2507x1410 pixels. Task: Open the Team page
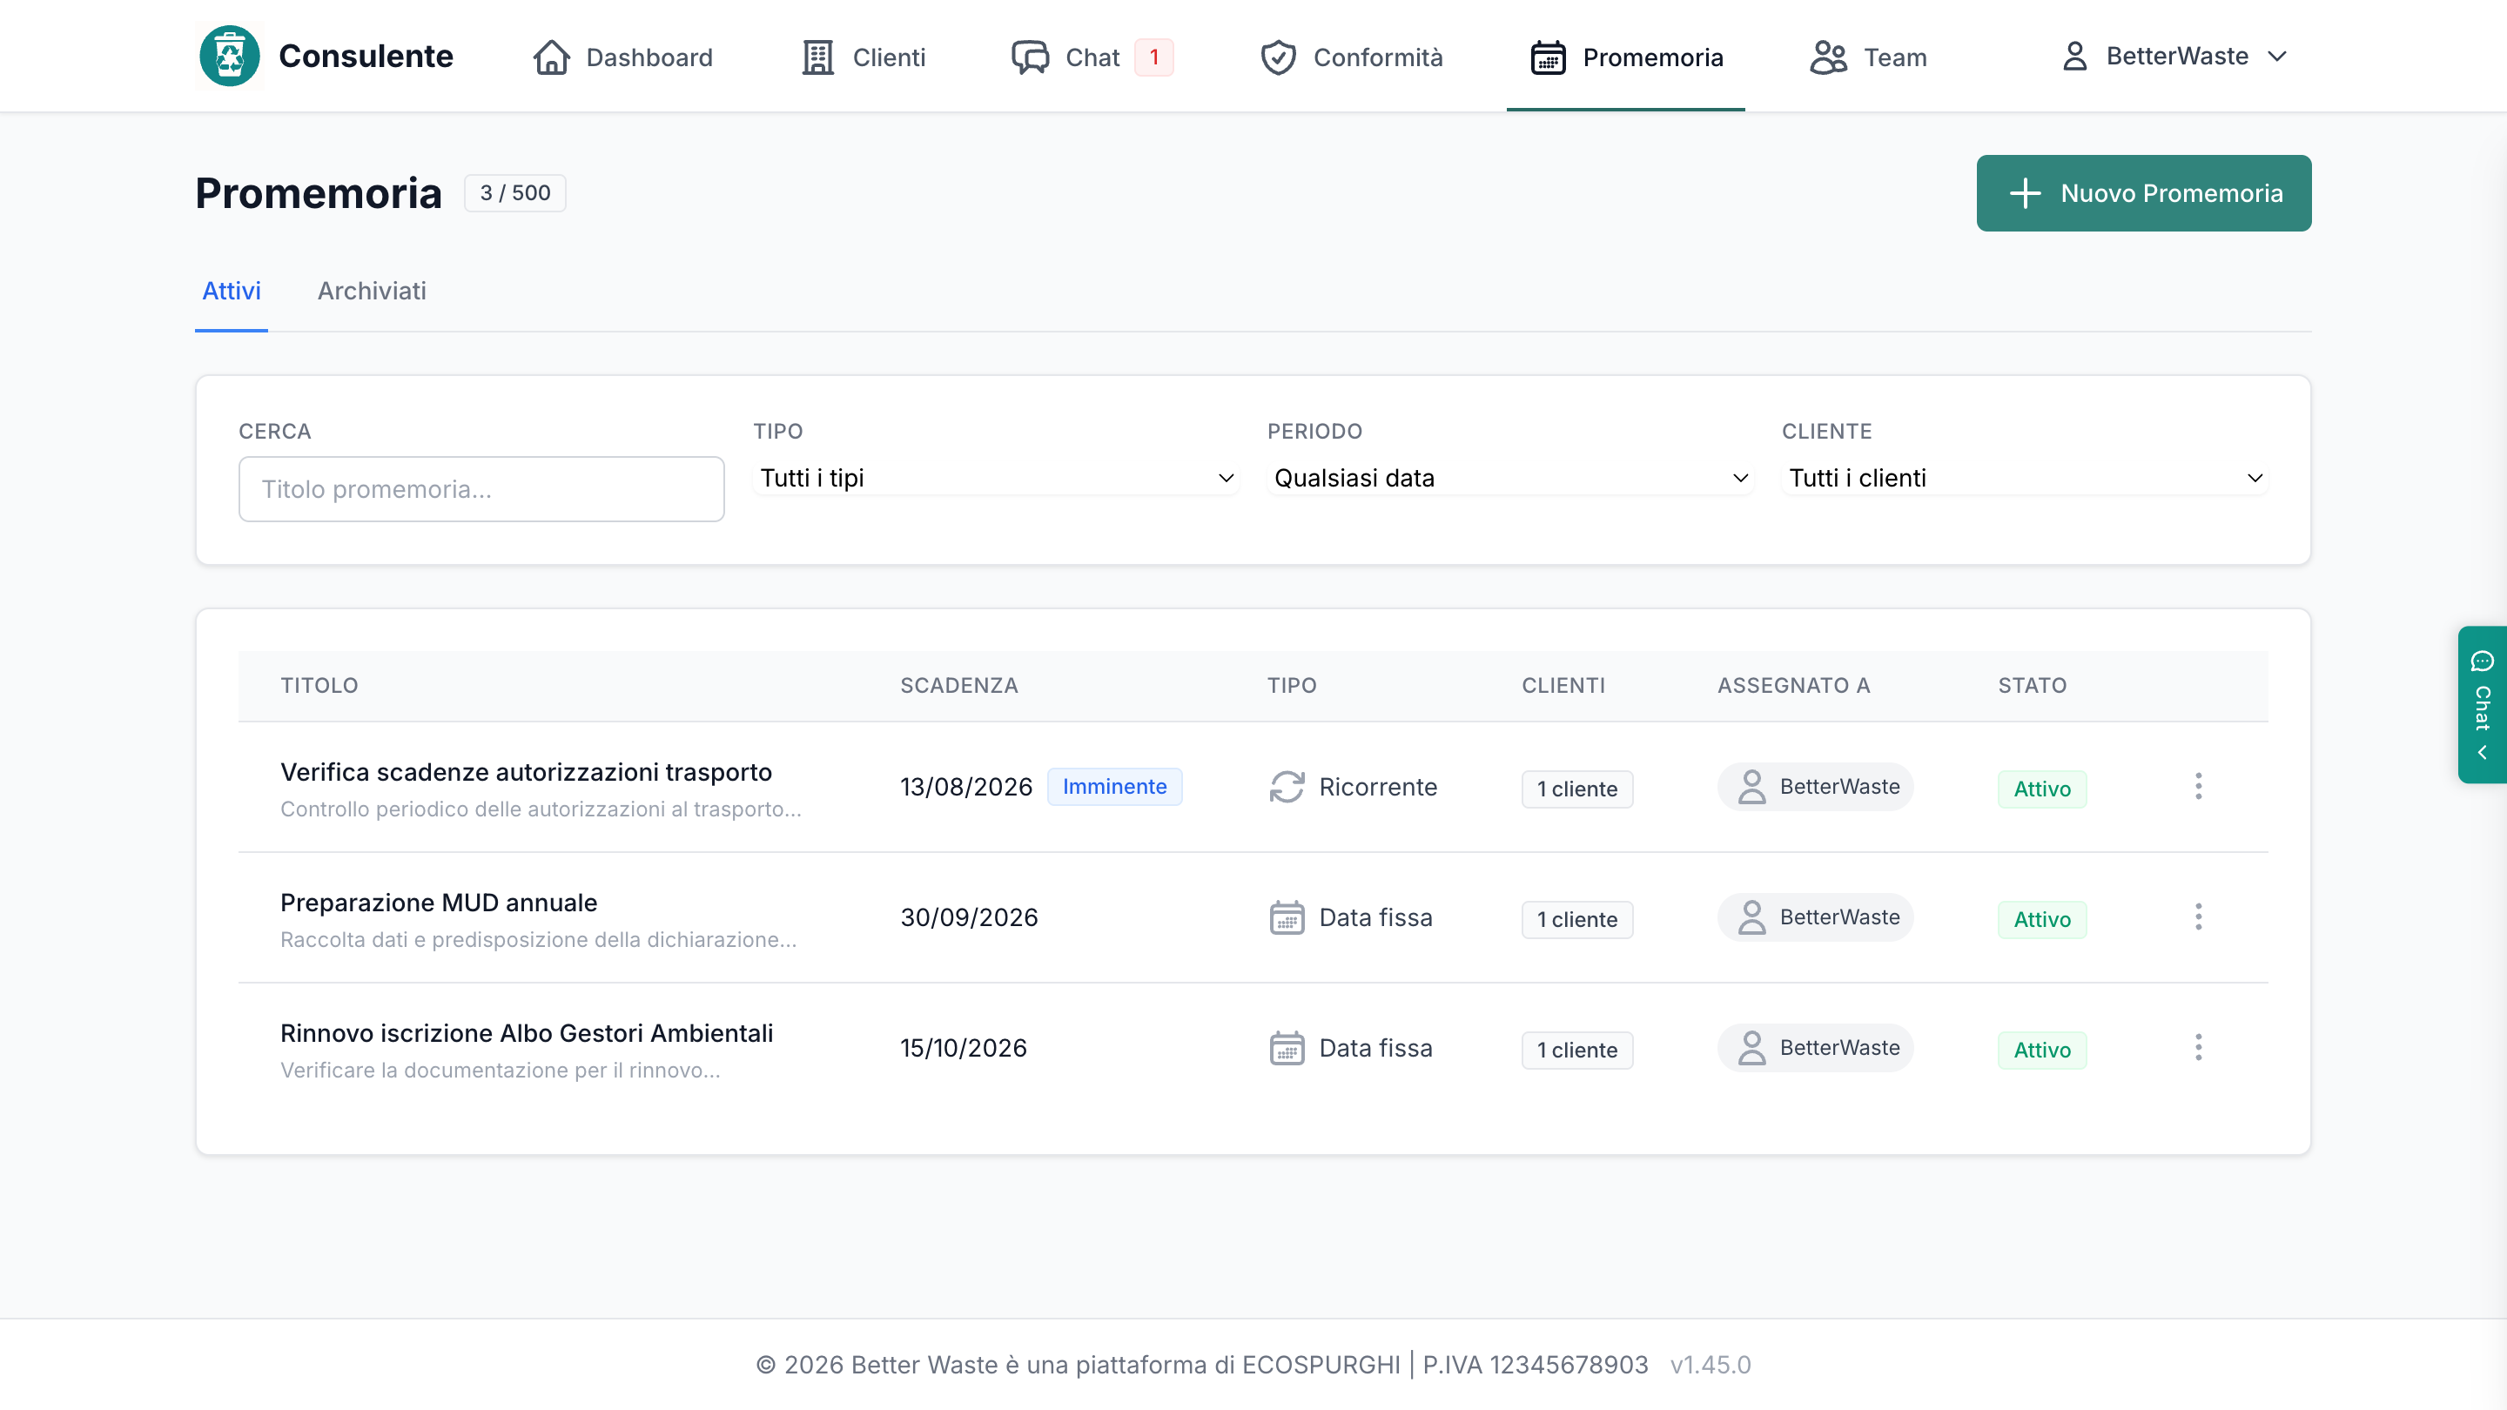click(1867, 57)
